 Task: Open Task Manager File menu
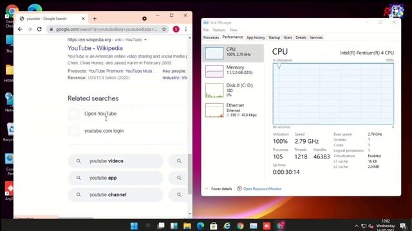pyautogui.click(x=206, y=30)
